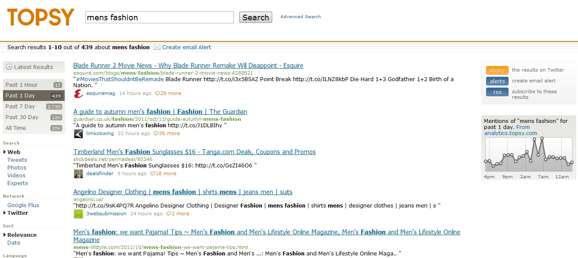The width and height of the screenshot is (578, 258).
Task: Click the dealsfinder avatar thumbnail
Action: [x=78, y=174]
